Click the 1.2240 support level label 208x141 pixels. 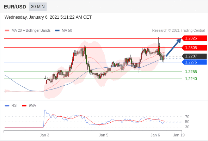pos(191,79)
